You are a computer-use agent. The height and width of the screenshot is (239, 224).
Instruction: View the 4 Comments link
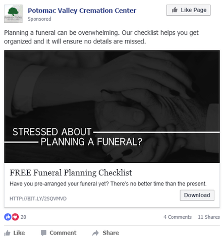coord(178,217)
